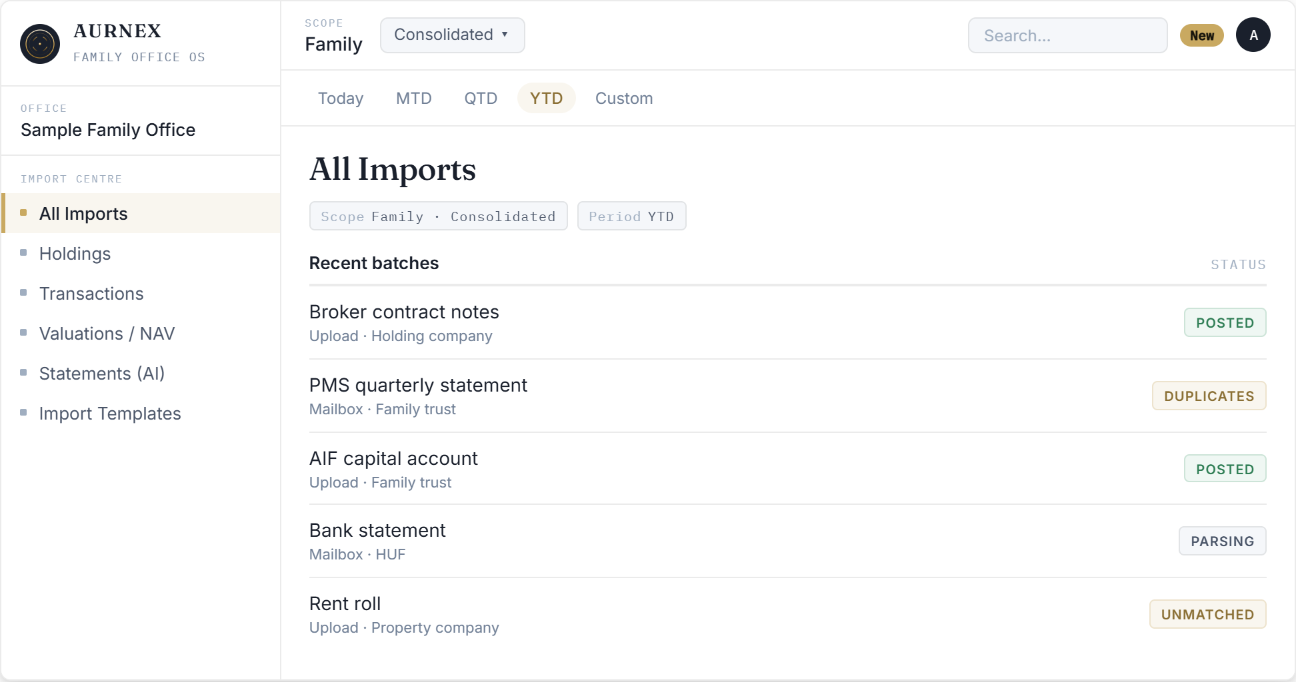This screenshot has width=1296, height=682.
Task: Open the user avatar 'A' menu
Action: pos(1253,35)
